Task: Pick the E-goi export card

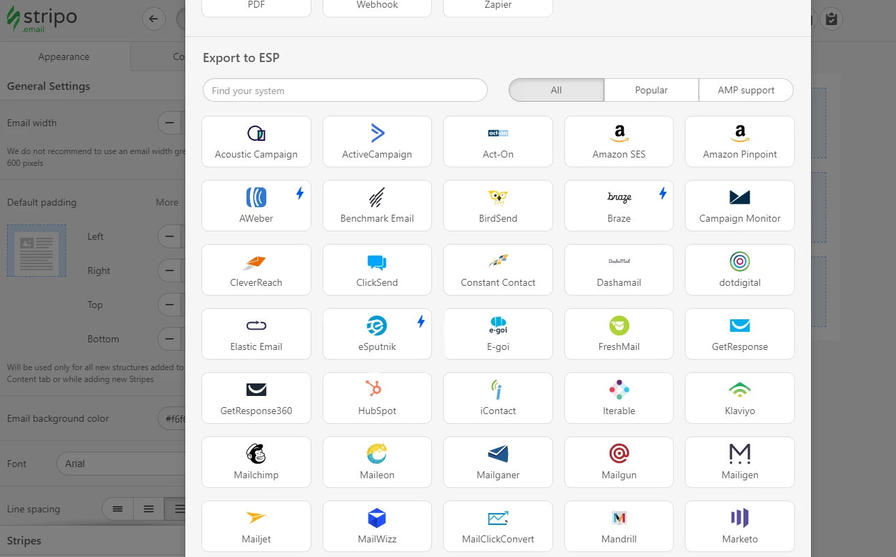Action: (498, 334)
